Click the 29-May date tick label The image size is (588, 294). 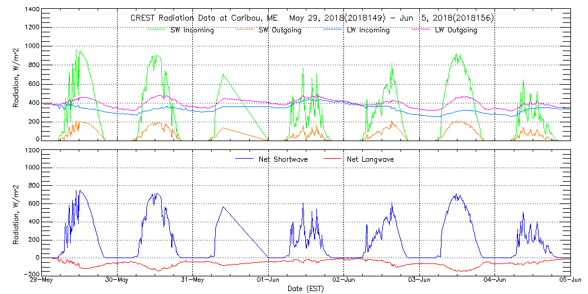tap(43, 280)
